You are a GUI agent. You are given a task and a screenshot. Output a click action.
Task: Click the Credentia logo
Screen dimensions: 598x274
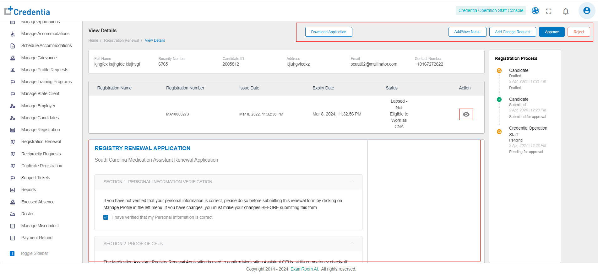pos(27,11)
